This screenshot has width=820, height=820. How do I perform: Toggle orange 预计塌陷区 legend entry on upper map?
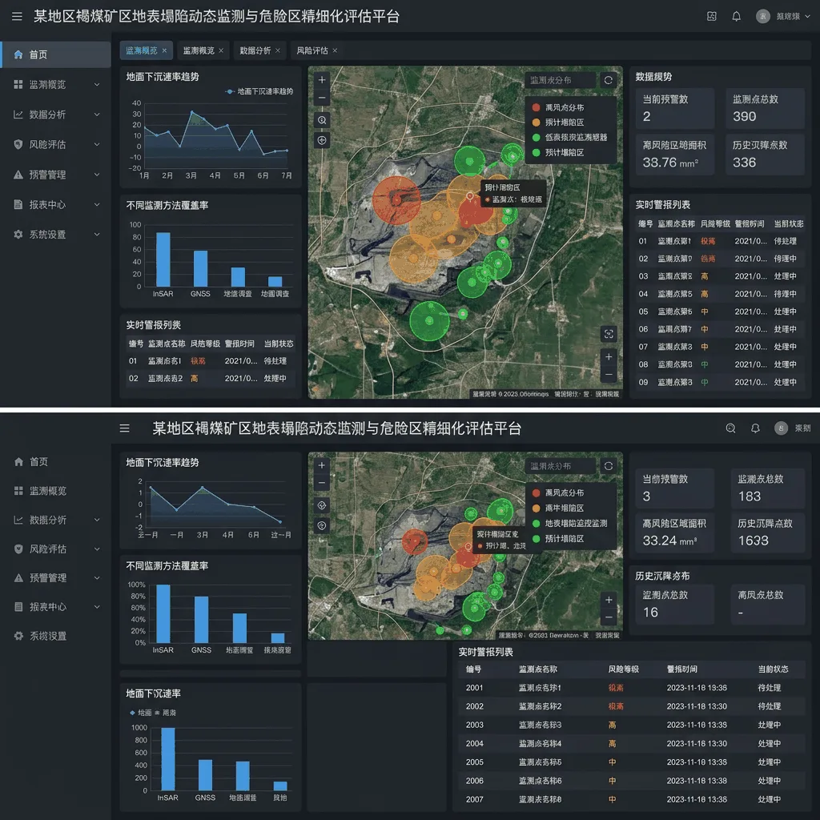pyautogui.click(x=558, y=122)
